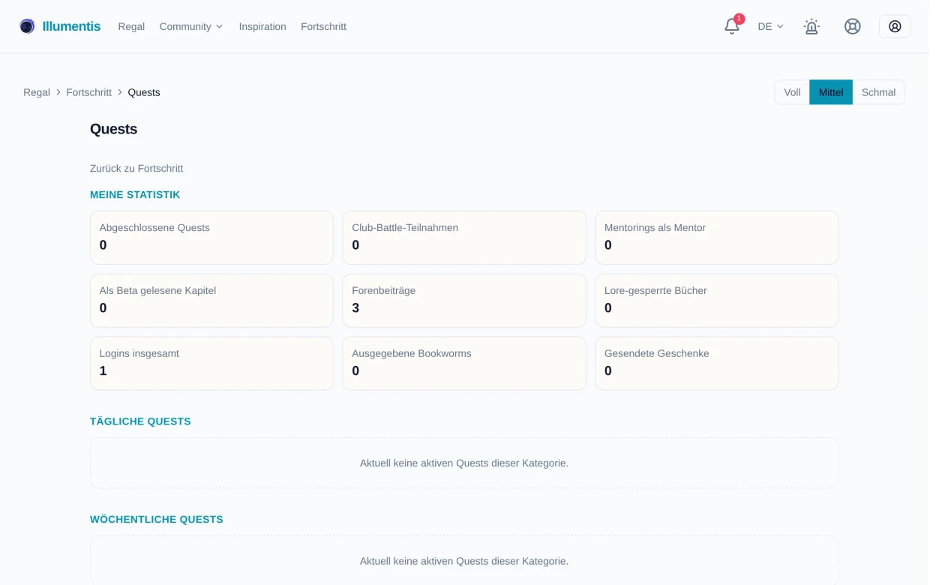This screenshot has width=936, height=585.
Task: Select the Mittel width option
Action: click(831, 92)
